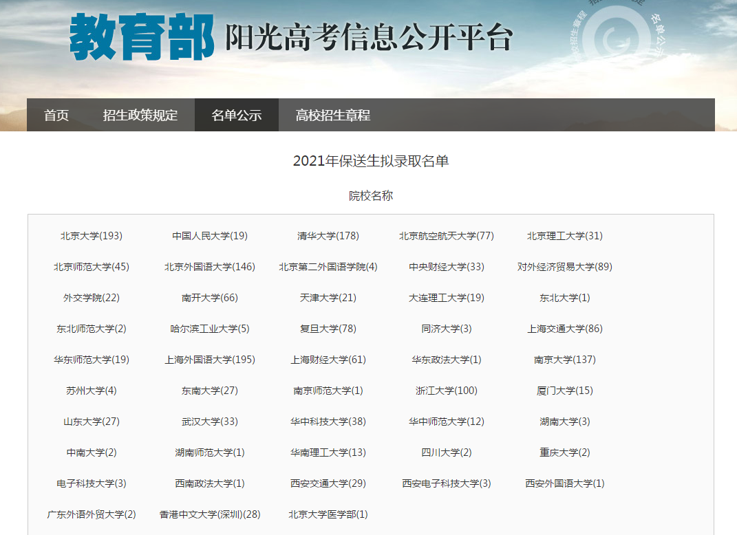Open 北京航空航天大学(77) list
This screenshot has width=737, height=535.
pos(447,236)
